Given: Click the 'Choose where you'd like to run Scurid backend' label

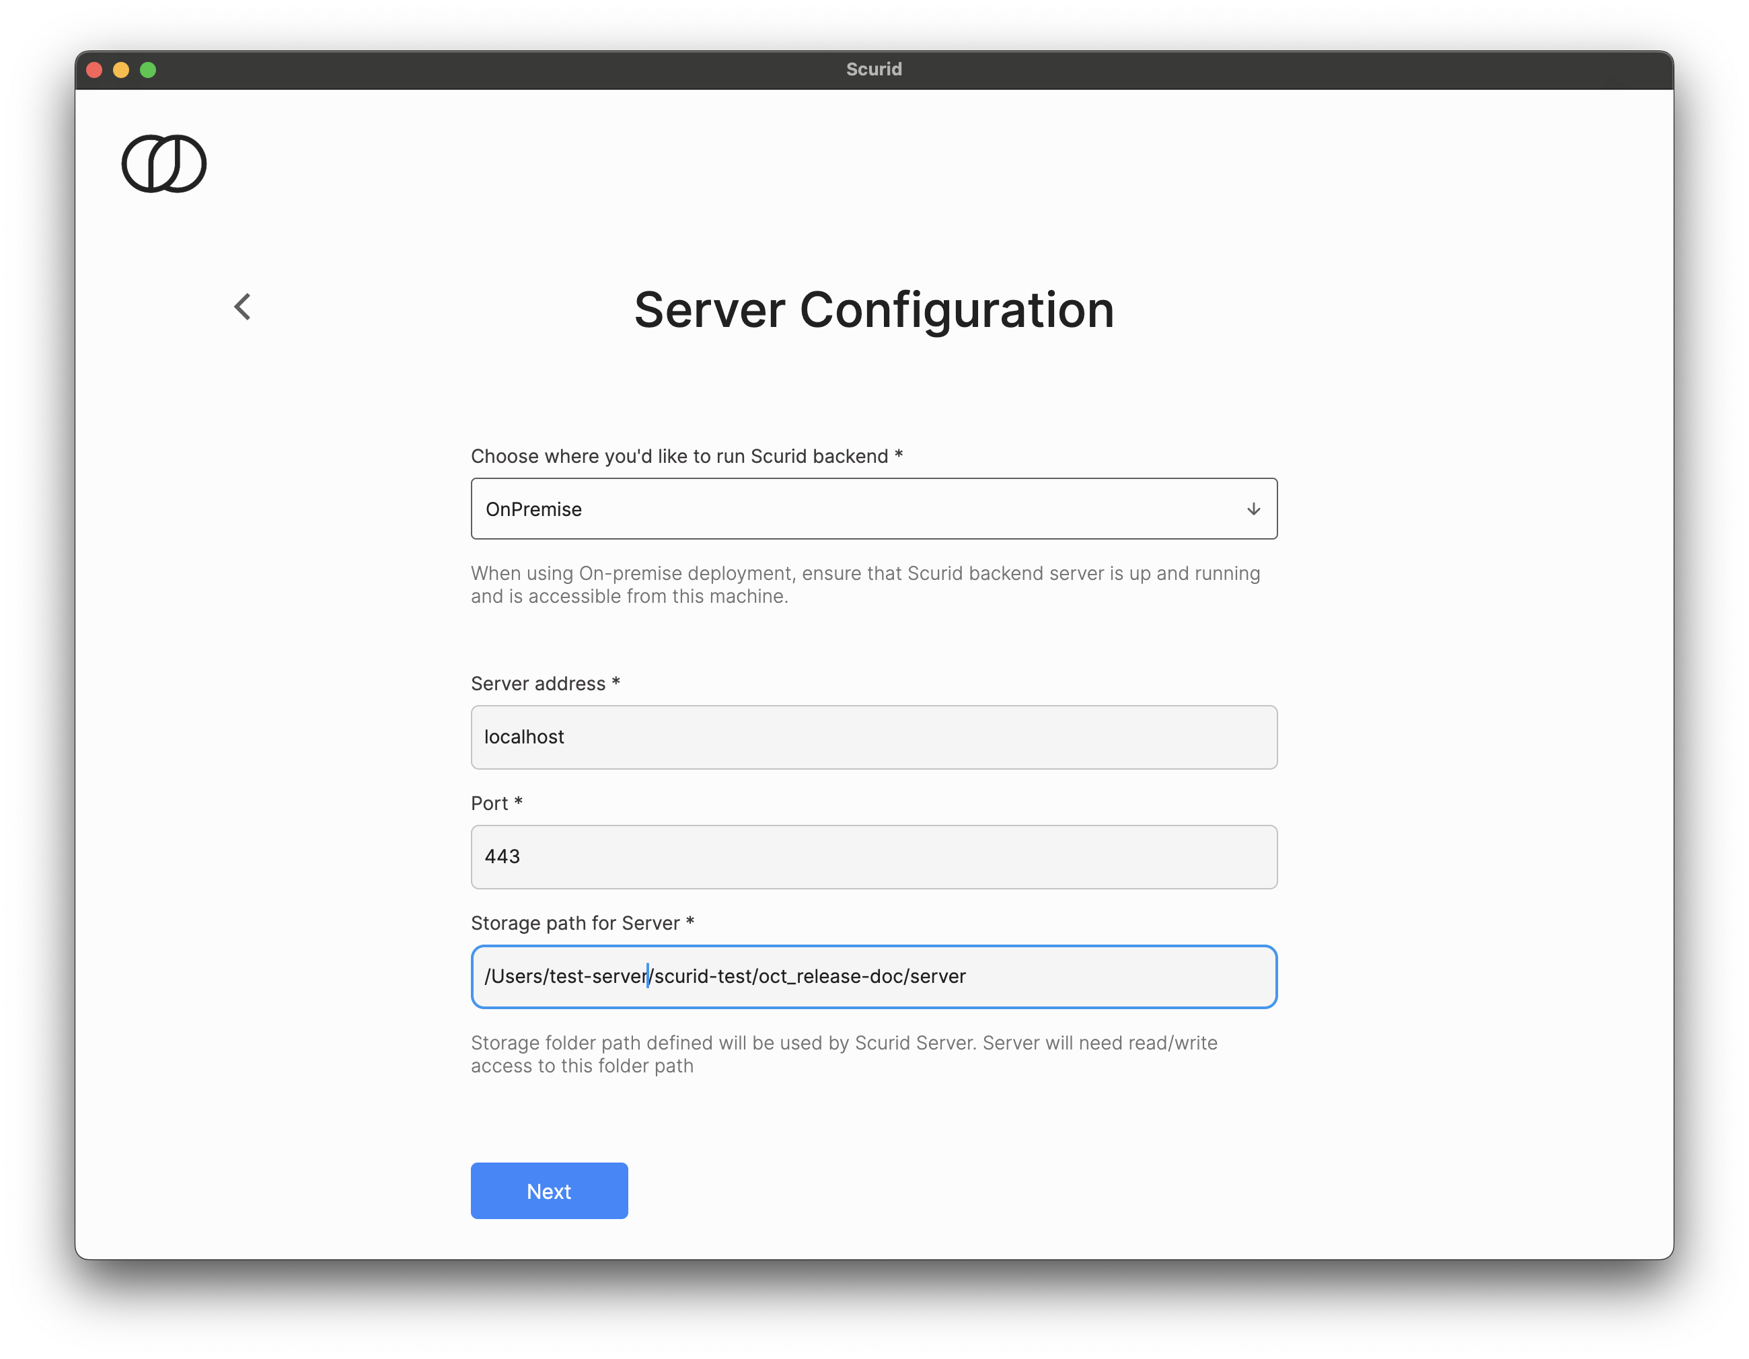Looking at the screenshot, I should click(x=686, y=456).
